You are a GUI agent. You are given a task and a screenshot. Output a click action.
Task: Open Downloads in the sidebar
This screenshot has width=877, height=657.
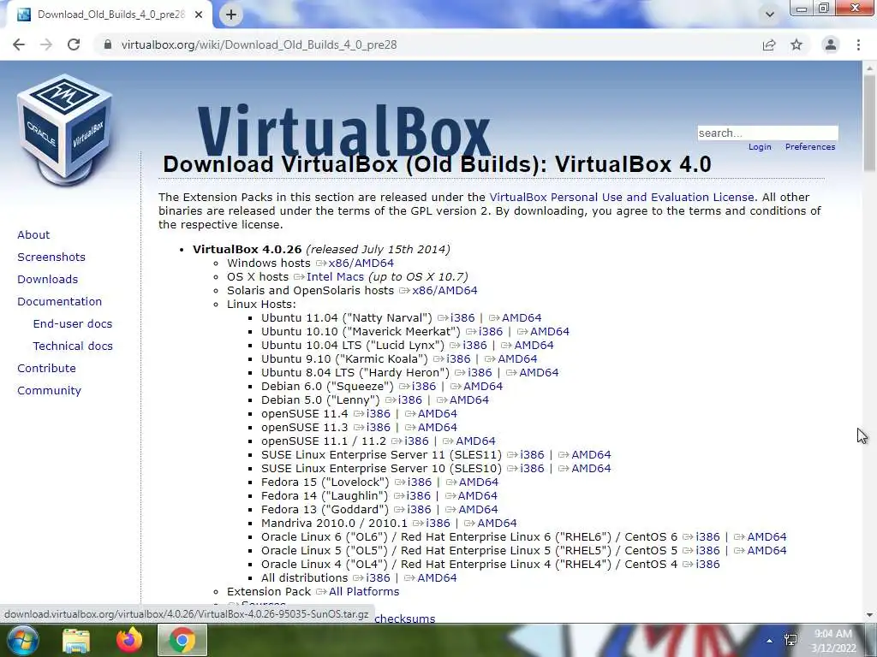click(x=48, y=280)
